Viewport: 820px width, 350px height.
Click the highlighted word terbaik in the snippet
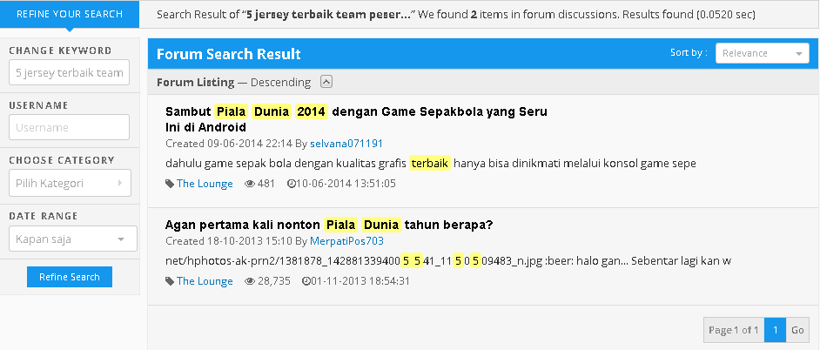pos(430,163)
